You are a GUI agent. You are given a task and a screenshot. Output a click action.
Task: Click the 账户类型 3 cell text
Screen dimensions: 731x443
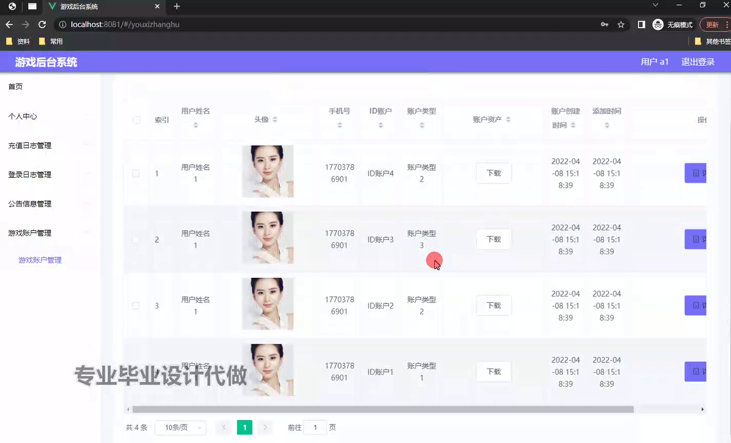click(x=421, y=239)
